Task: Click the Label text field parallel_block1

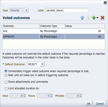Action: point(67,10)
